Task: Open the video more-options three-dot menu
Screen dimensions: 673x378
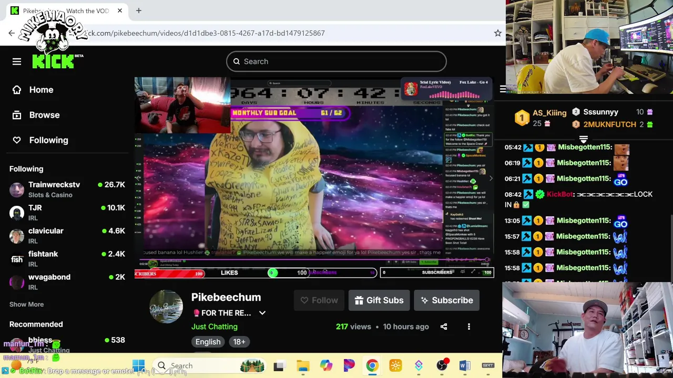Action: click(469, 327)
